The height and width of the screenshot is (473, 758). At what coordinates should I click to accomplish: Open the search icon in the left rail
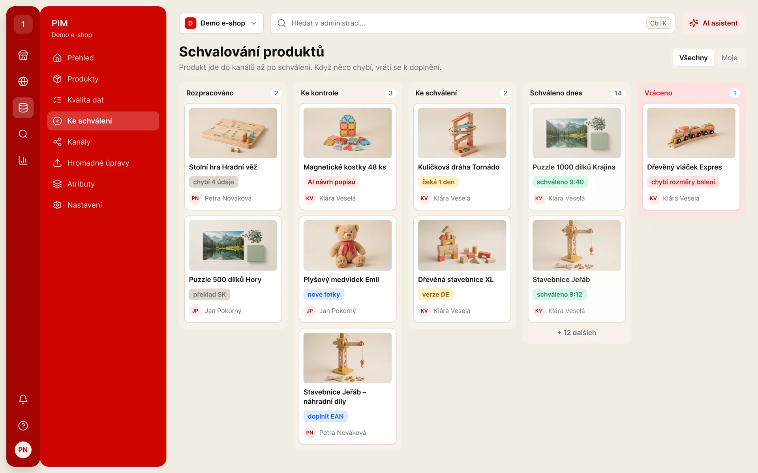[x=23, y=134]
